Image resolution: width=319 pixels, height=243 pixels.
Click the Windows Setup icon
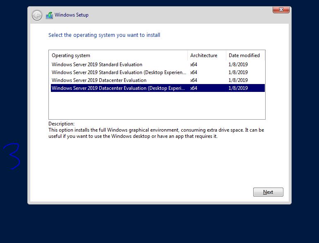49,15
